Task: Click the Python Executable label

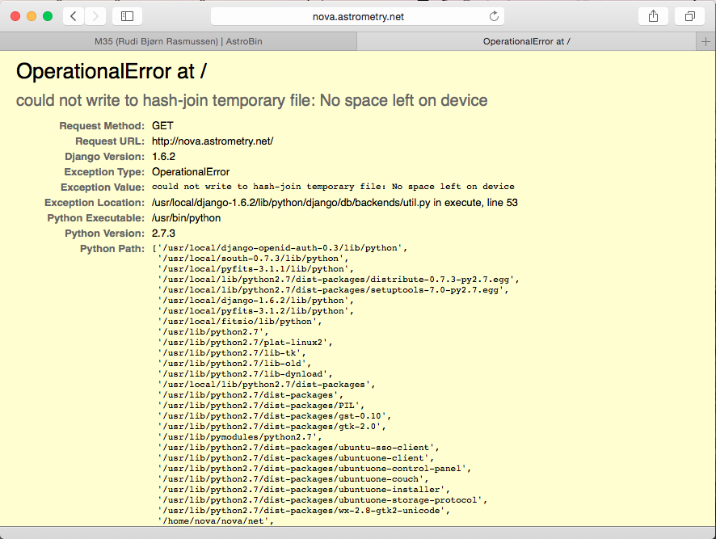Action: click(x=96, y=218)
